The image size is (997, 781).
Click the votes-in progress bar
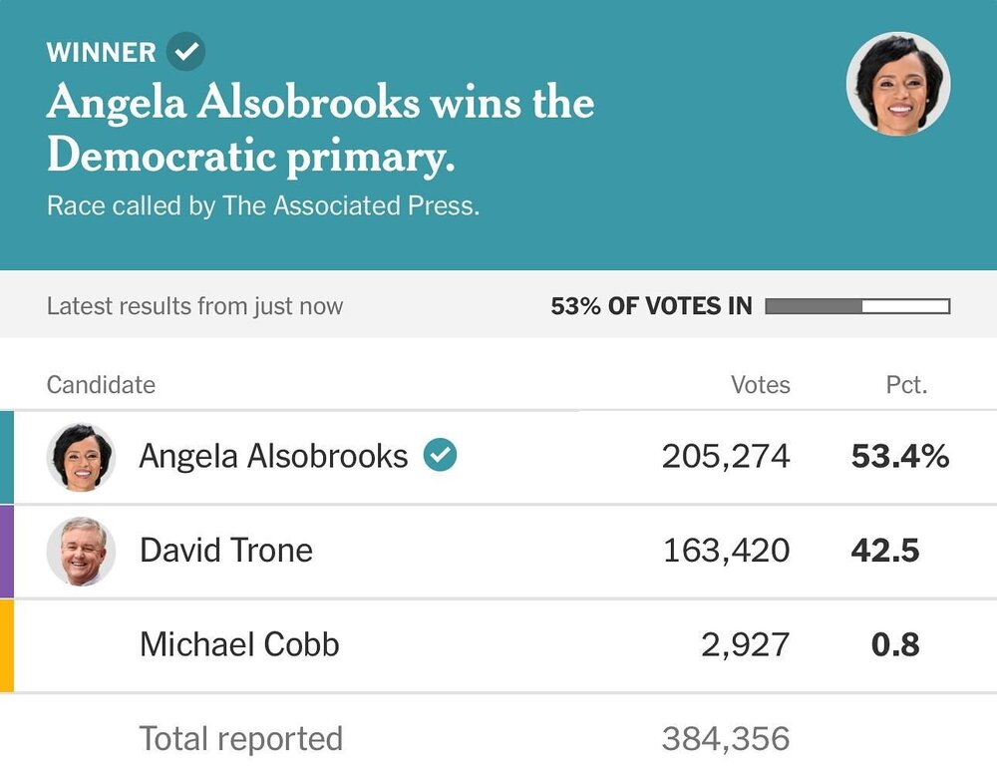856,306
